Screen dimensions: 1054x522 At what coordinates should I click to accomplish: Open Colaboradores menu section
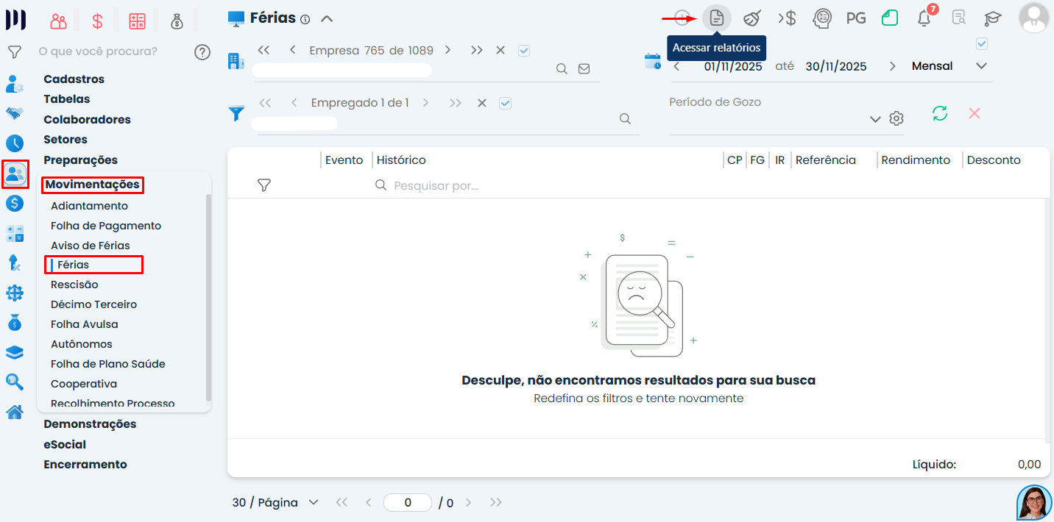(x=87, y=120)
